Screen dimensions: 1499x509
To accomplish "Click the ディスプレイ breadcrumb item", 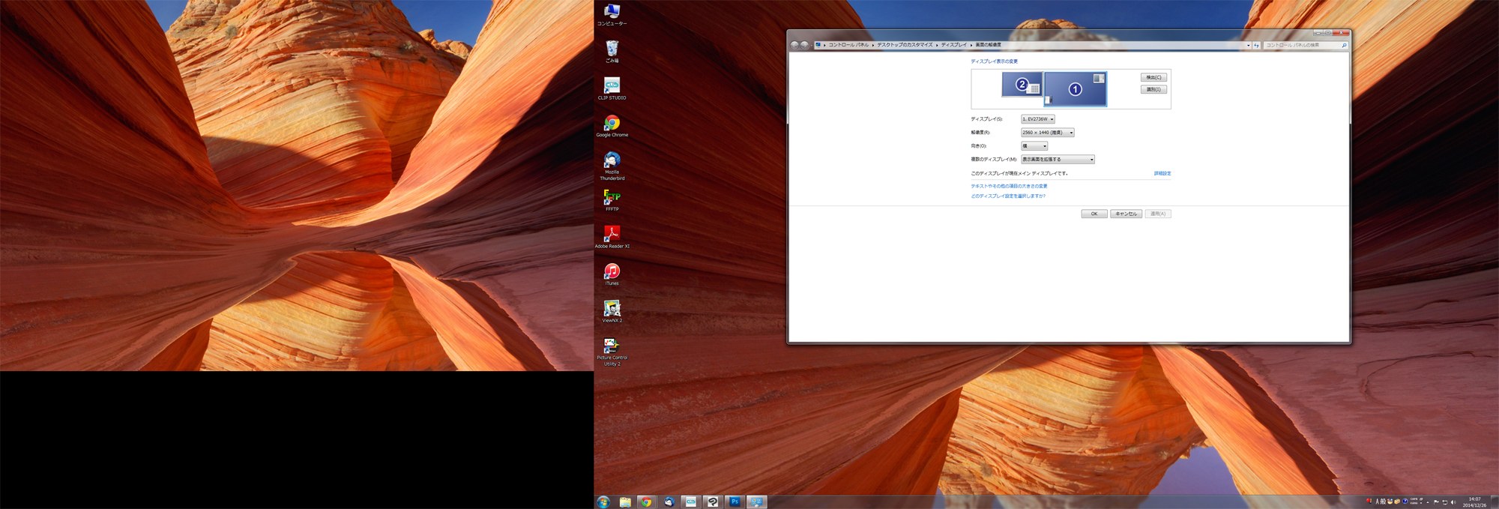I will click(953, 45).
